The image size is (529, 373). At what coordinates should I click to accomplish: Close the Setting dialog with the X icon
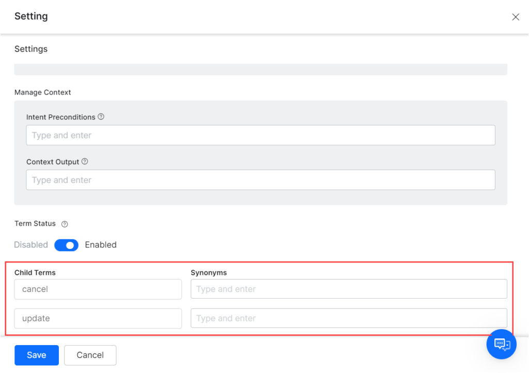(x=515, y=17)
